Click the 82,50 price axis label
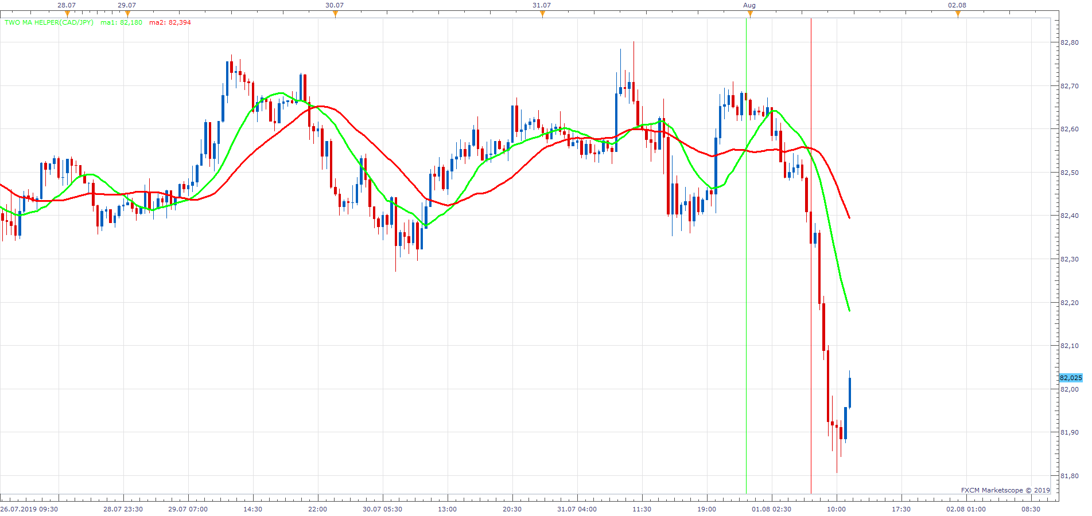 click(x=1070, y=173)
